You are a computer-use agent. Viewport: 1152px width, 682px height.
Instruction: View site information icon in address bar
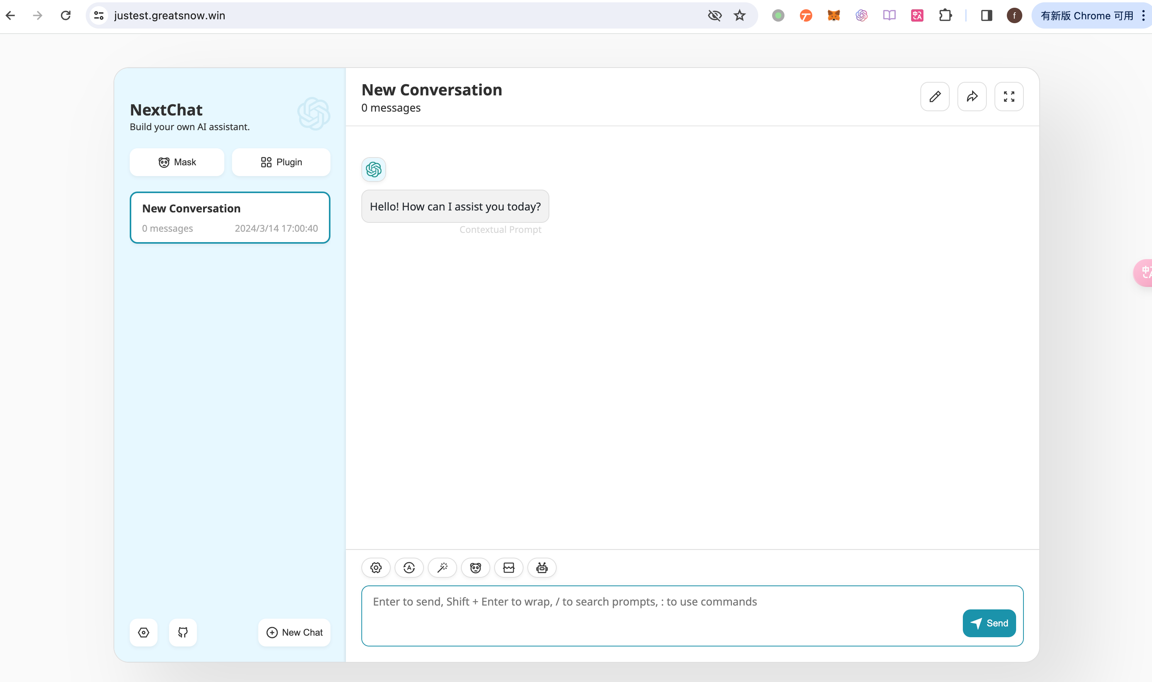pyautogui.click(x=99, y=15)
